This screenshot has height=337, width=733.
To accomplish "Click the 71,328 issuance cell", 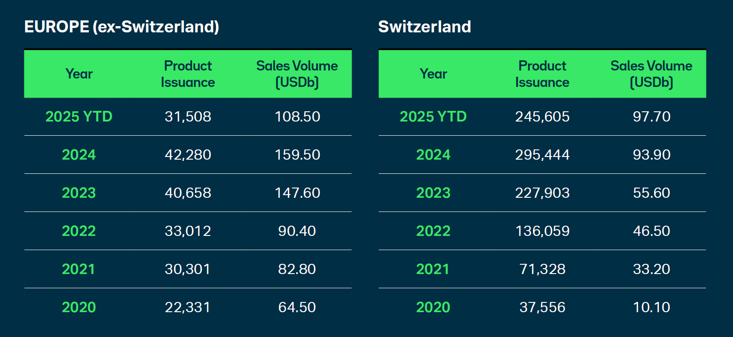I will point(542,269).
